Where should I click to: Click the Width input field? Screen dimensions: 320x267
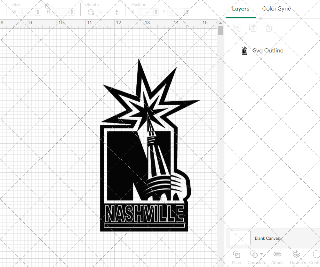27,12
